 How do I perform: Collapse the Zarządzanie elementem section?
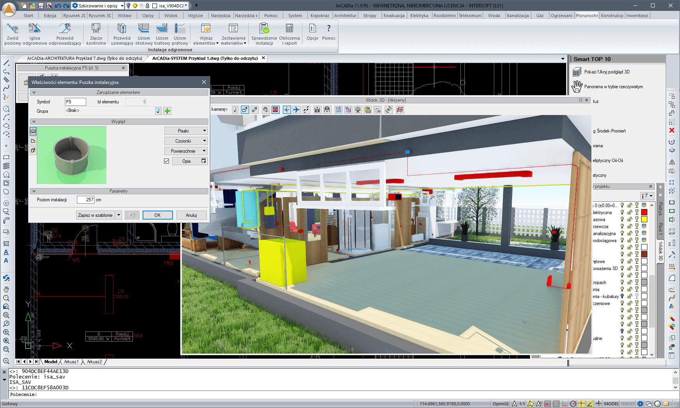coord(34,92)
